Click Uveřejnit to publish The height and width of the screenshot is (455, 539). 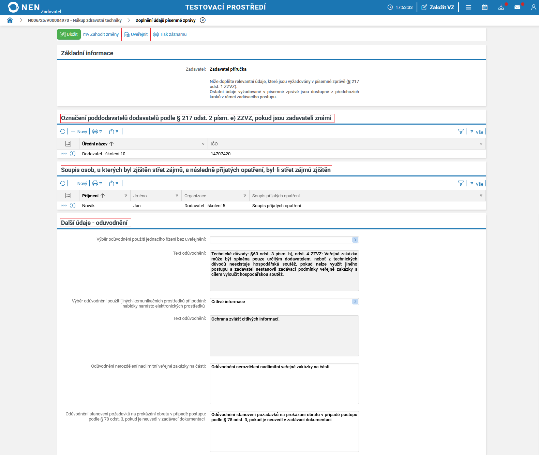click(x=136, y=34)
